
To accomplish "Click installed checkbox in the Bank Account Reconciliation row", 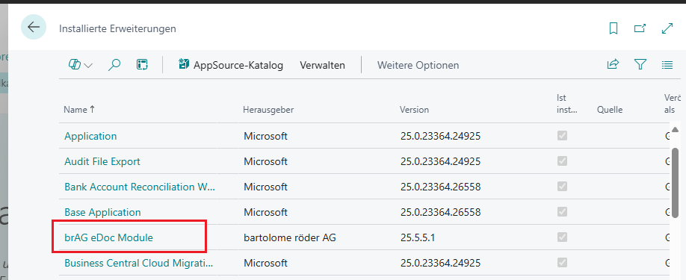I will click(x=562, y=186).
